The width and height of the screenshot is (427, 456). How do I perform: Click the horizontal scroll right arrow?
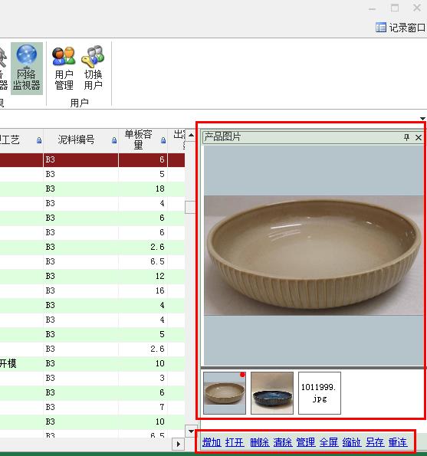[x=179, y=444]
